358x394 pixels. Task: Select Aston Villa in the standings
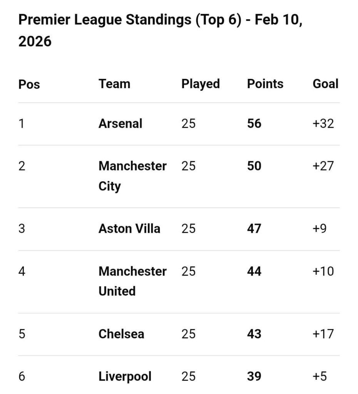(129, 229)
